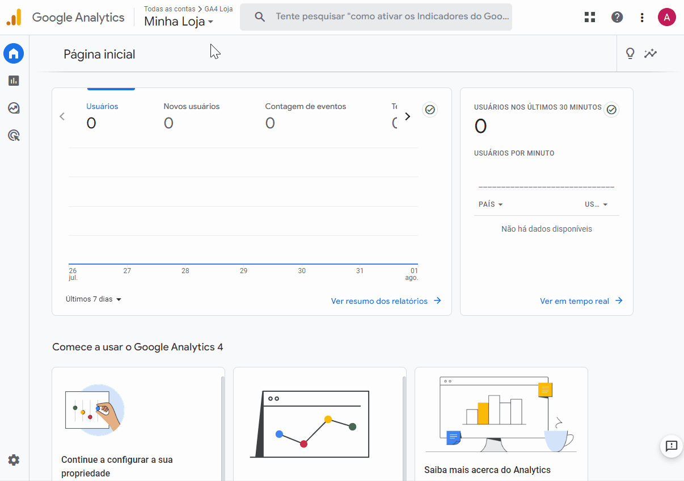Screen dimensions: 684x481
Task: Show next metrics with right arrow
Action: pyautogui.click(x=407, y=116)
